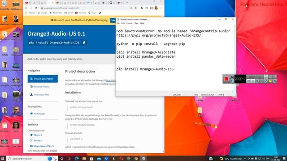Click the recorder's green screen-region icon
287x161 pixels.
tap(266, 76)
